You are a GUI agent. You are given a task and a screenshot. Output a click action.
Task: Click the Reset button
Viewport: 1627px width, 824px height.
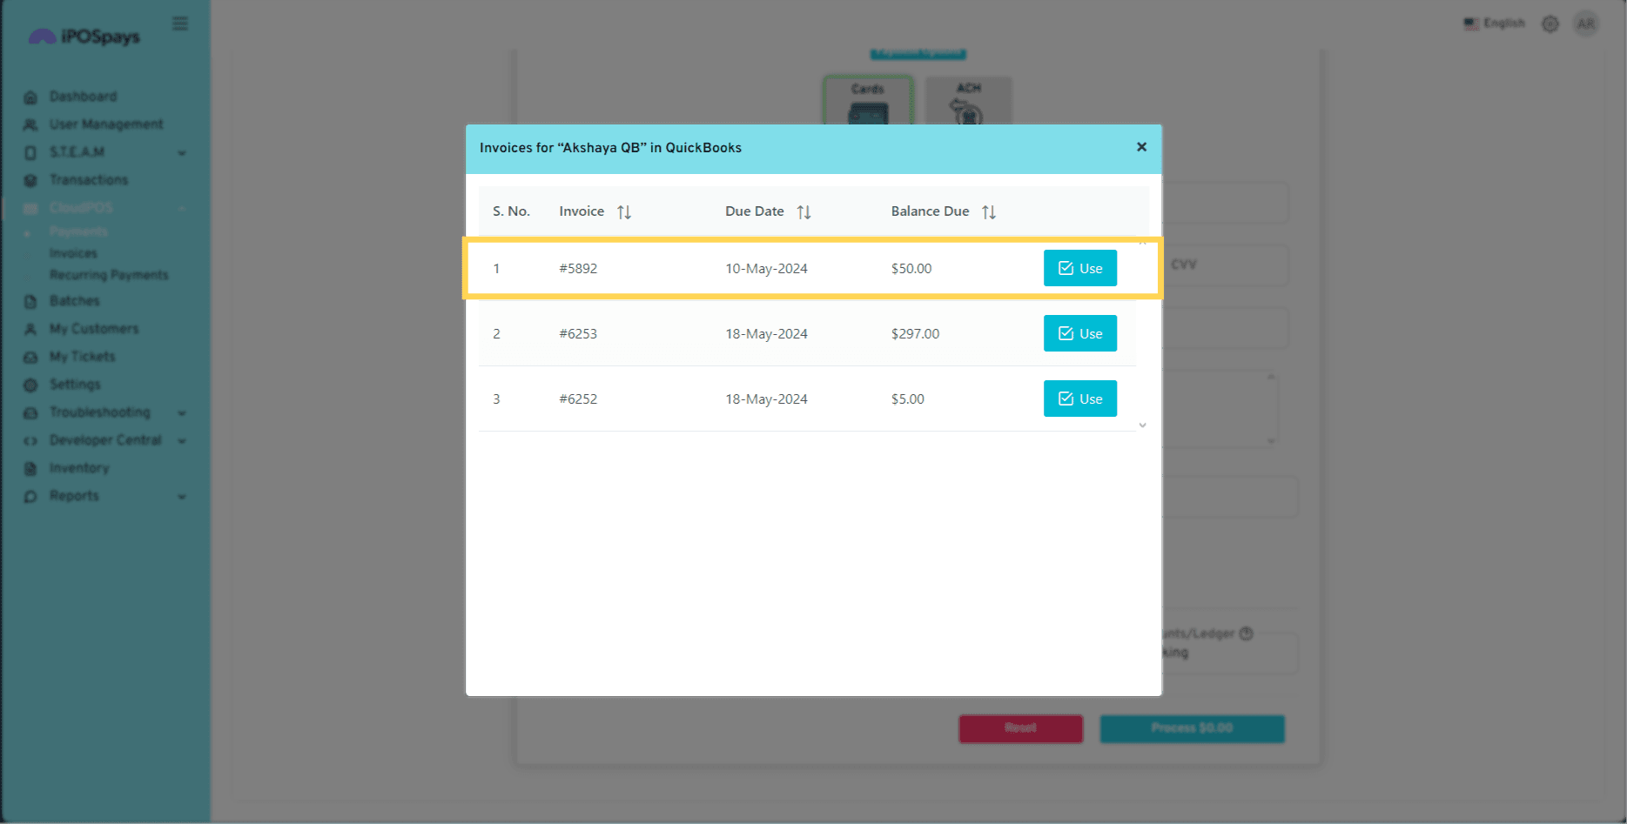point(1020,728)
